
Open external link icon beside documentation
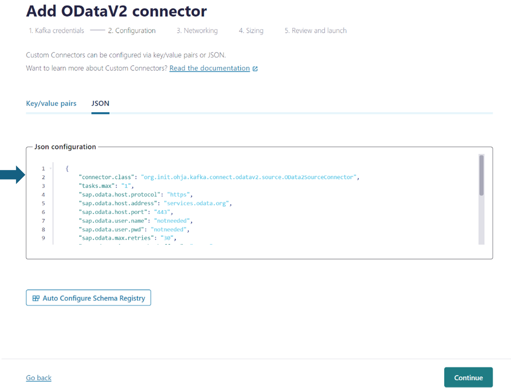tap(255, 69)
